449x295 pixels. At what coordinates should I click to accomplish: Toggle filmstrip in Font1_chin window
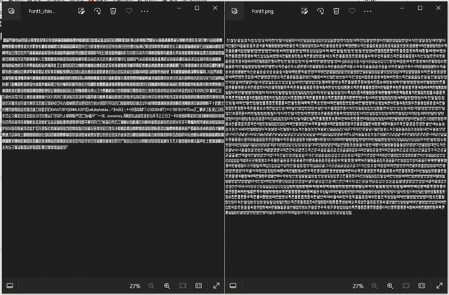pos(10,286)
